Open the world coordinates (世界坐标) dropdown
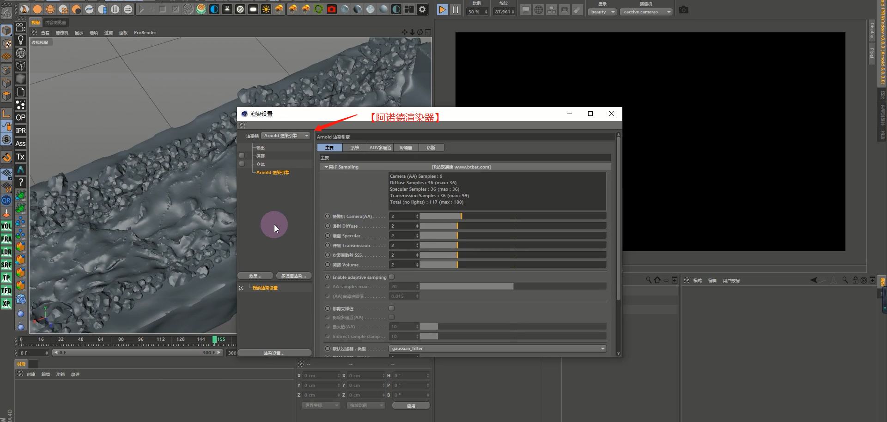The height and width of the screenshot is (422, 887). (321, 405)
